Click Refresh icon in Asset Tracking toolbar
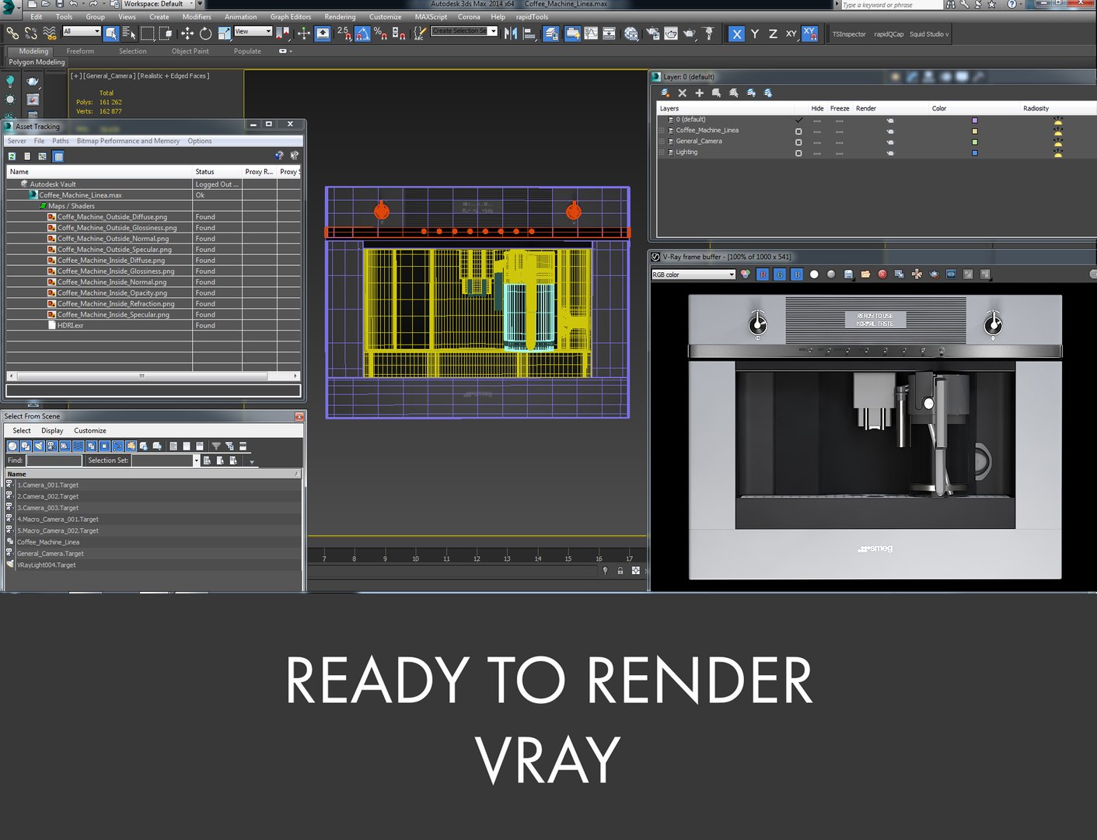Viewport: 1097px width, 840px height. 12,156
